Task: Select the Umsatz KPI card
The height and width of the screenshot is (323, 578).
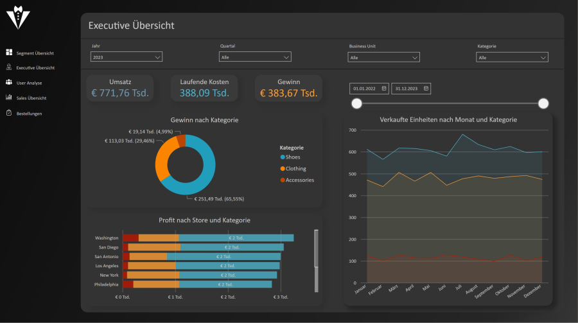Action: tap(120, 88)
